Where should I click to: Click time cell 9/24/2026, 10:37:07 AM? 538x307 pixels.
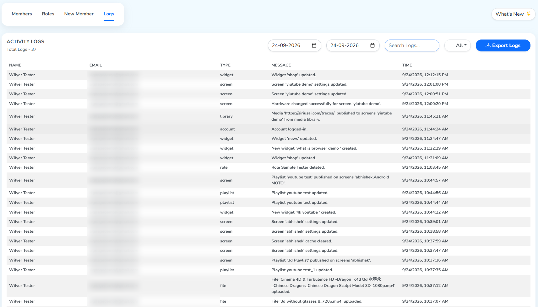pos(425,301)
